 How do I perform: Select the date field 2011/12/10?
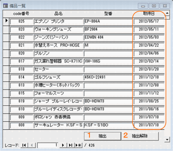149,77
